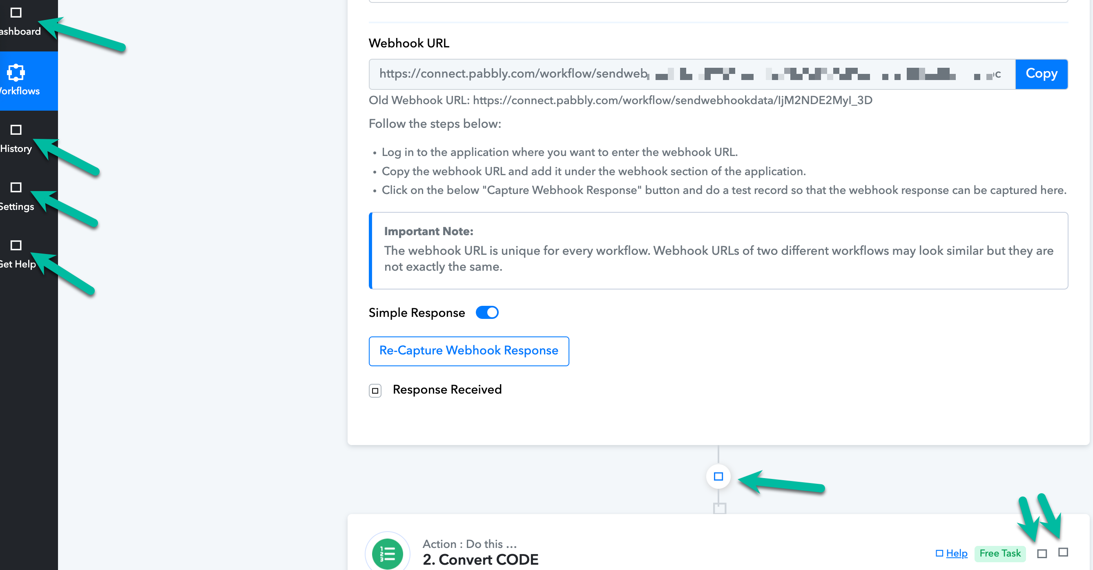This screenshot has width=1093, height=570.
Task: Open the Settings sidebar icon
Action: 16,187
